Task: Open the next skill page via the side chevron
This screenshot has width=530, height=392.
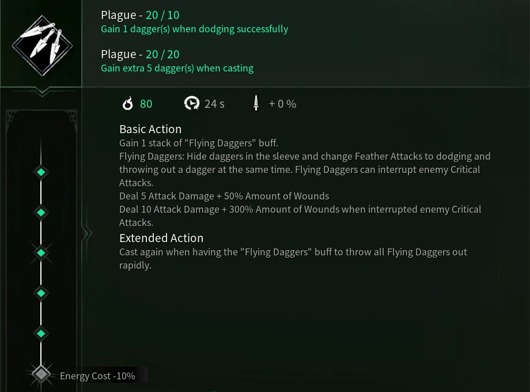Action: [86, 233]
